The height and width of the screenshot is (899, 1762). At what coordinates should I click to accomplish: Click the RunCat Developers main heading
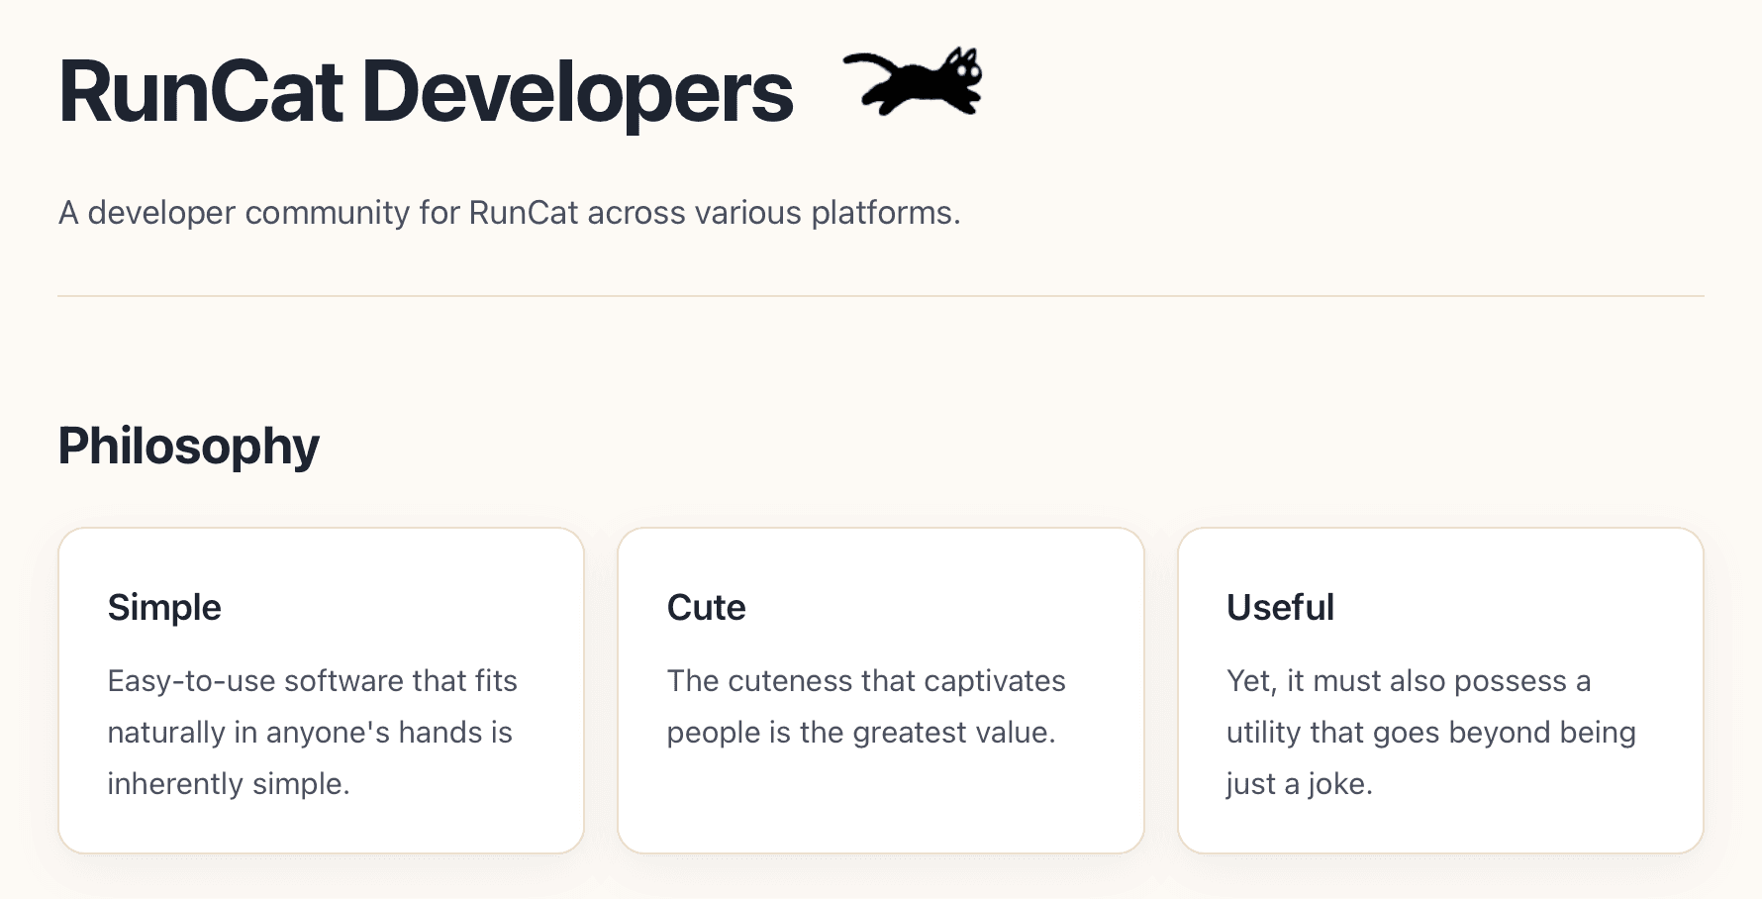(426, 92)
